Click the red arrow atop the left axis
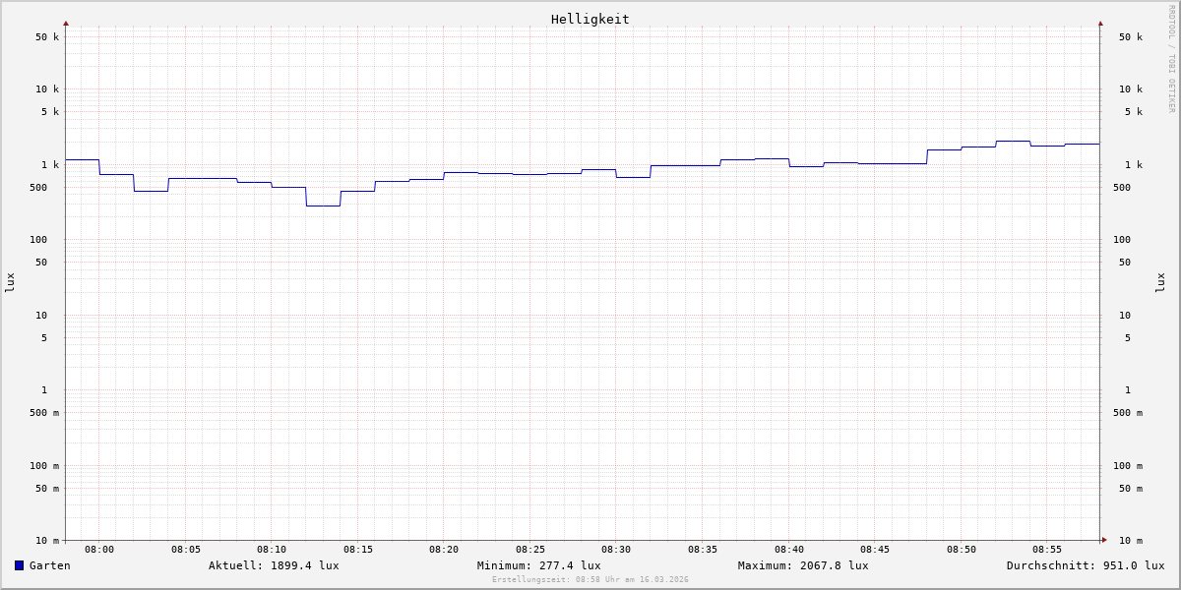The image size is (1181, 590). pos(66,23)
